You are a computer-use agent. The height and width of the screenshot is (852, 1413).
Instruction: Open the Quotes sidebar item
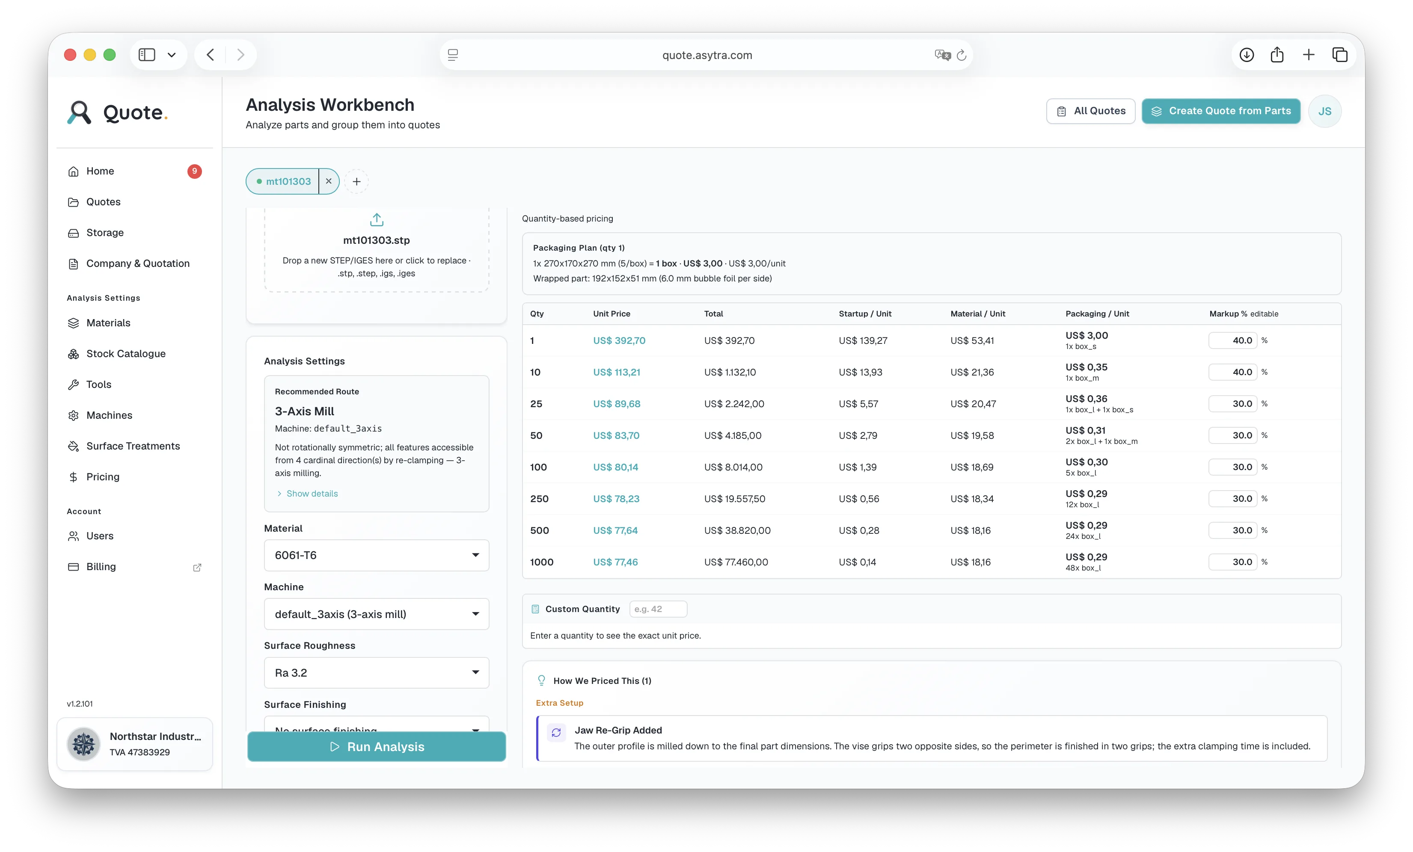point(135,202)
